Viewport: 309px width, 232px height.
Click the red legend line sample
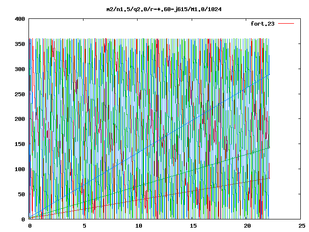click(286, 24)
